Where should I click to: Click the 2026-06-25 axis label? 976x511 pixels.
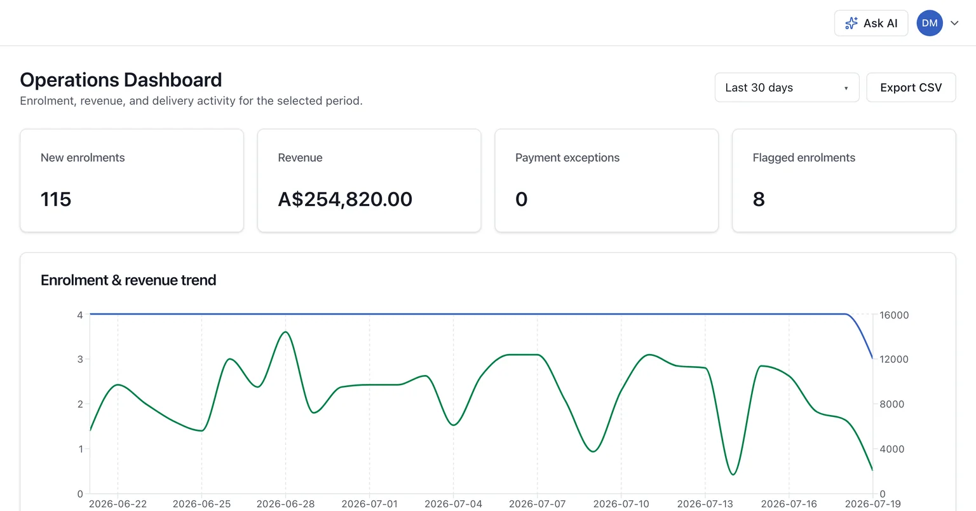[201, 504]
